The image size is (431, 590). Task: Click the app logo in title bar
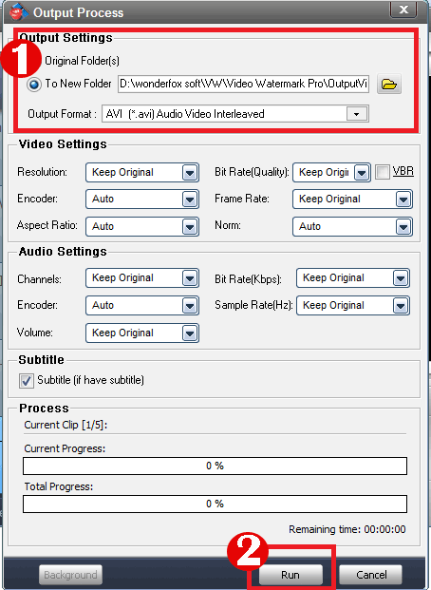[x=18, y=11]
